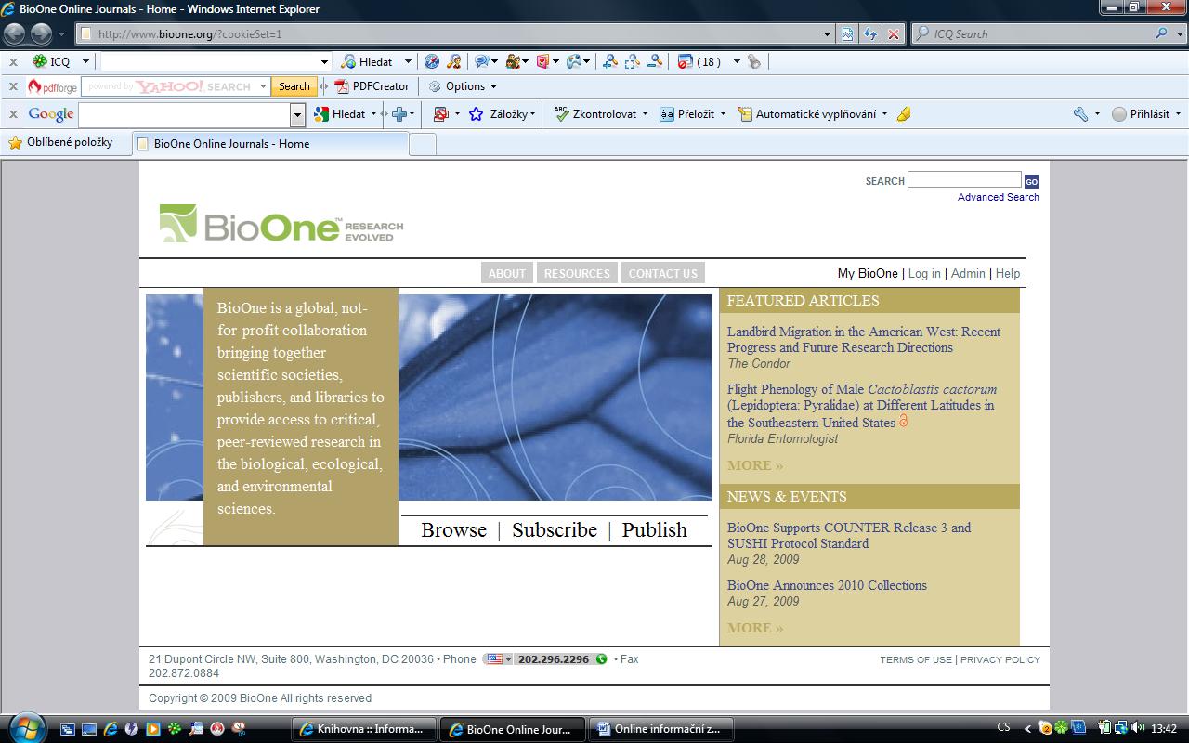The width and height of the screenshot is (1189, 743).
Task: Click the PDFCreator toolbar button
Action: tap(372, 86)
